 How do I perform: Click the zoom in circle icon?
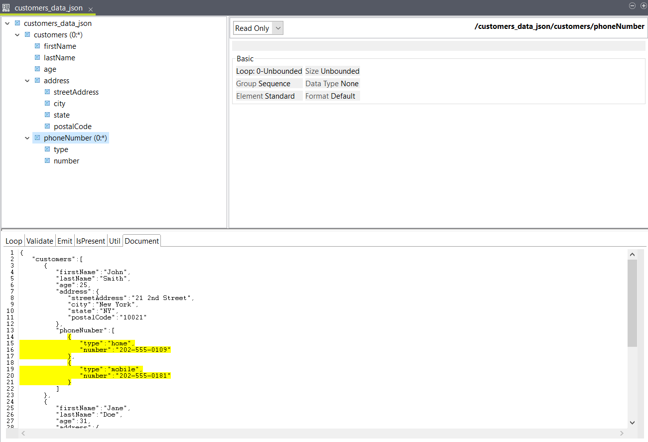[x=643, y=5]
